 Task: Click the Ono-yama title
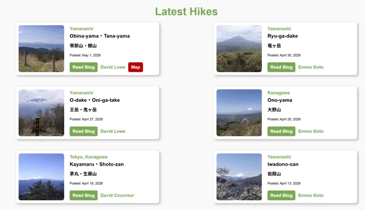tap(280, 100)
